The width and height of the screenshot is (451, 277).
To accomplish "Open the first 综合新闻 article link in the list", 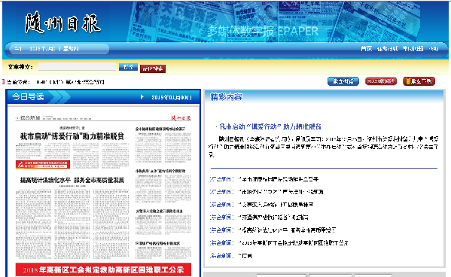I will point(279,179).
